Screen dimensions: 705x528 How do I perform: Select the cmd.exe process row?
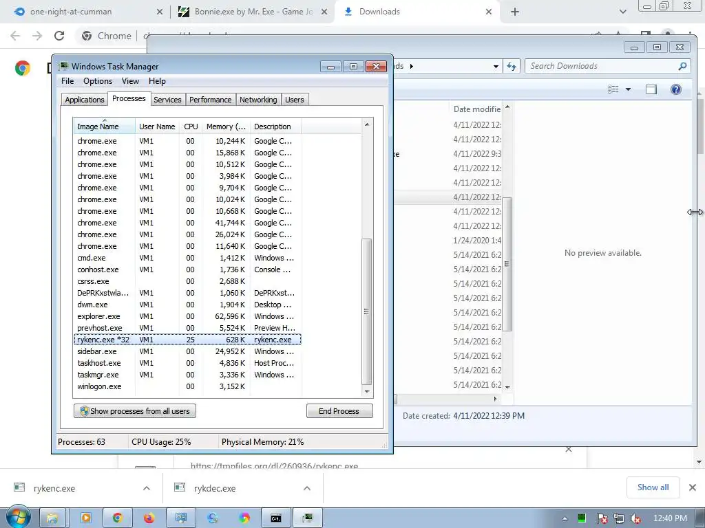187,258
